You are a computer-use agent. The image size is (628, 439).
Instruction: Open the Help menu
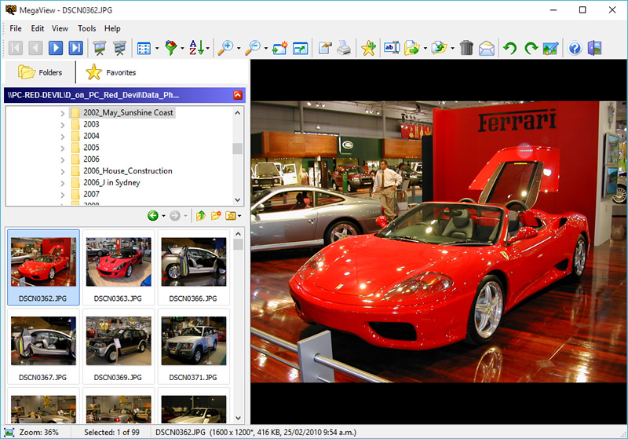click(x=112, y=28)
